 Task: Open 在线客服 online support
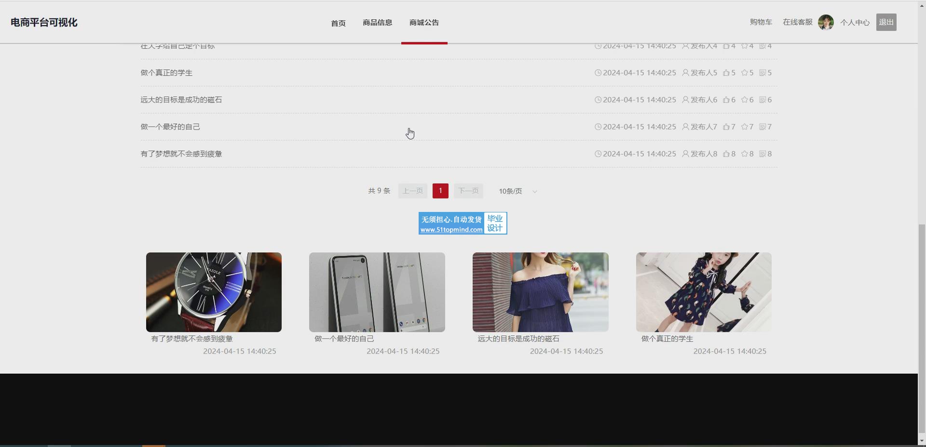(797, 22)
